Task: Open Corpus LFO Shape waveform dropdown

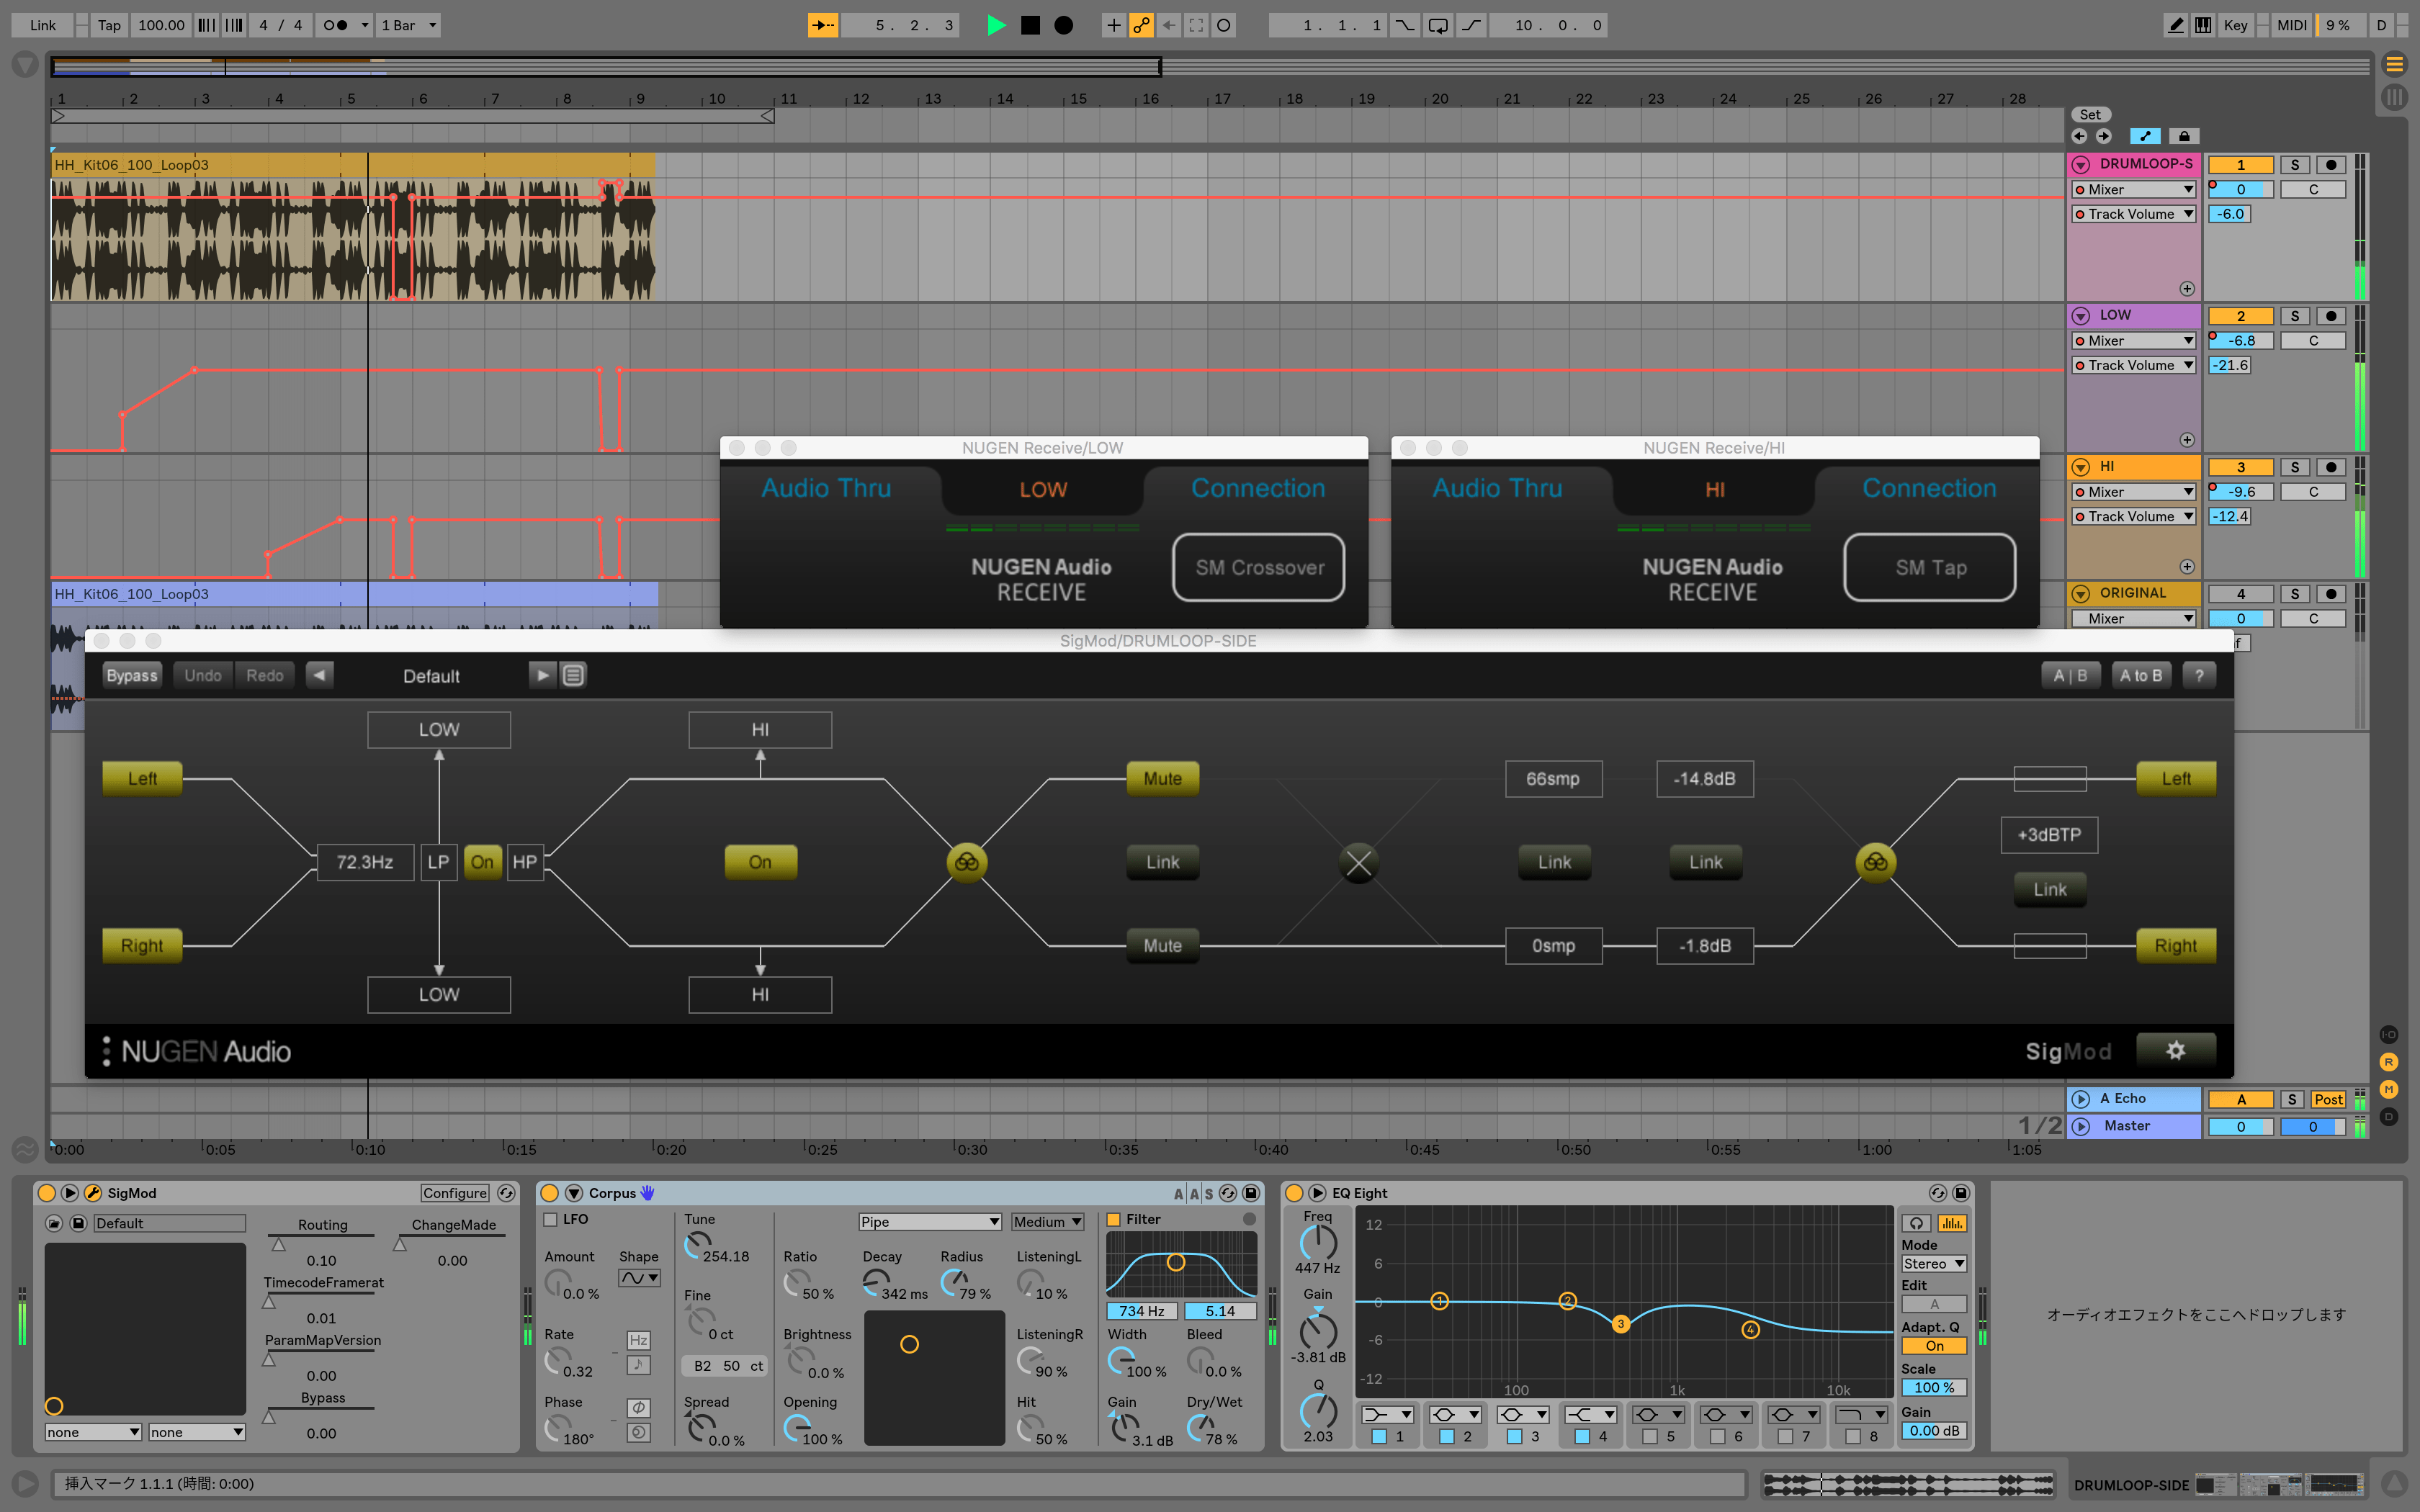Action: click(x=639, y=1278)
